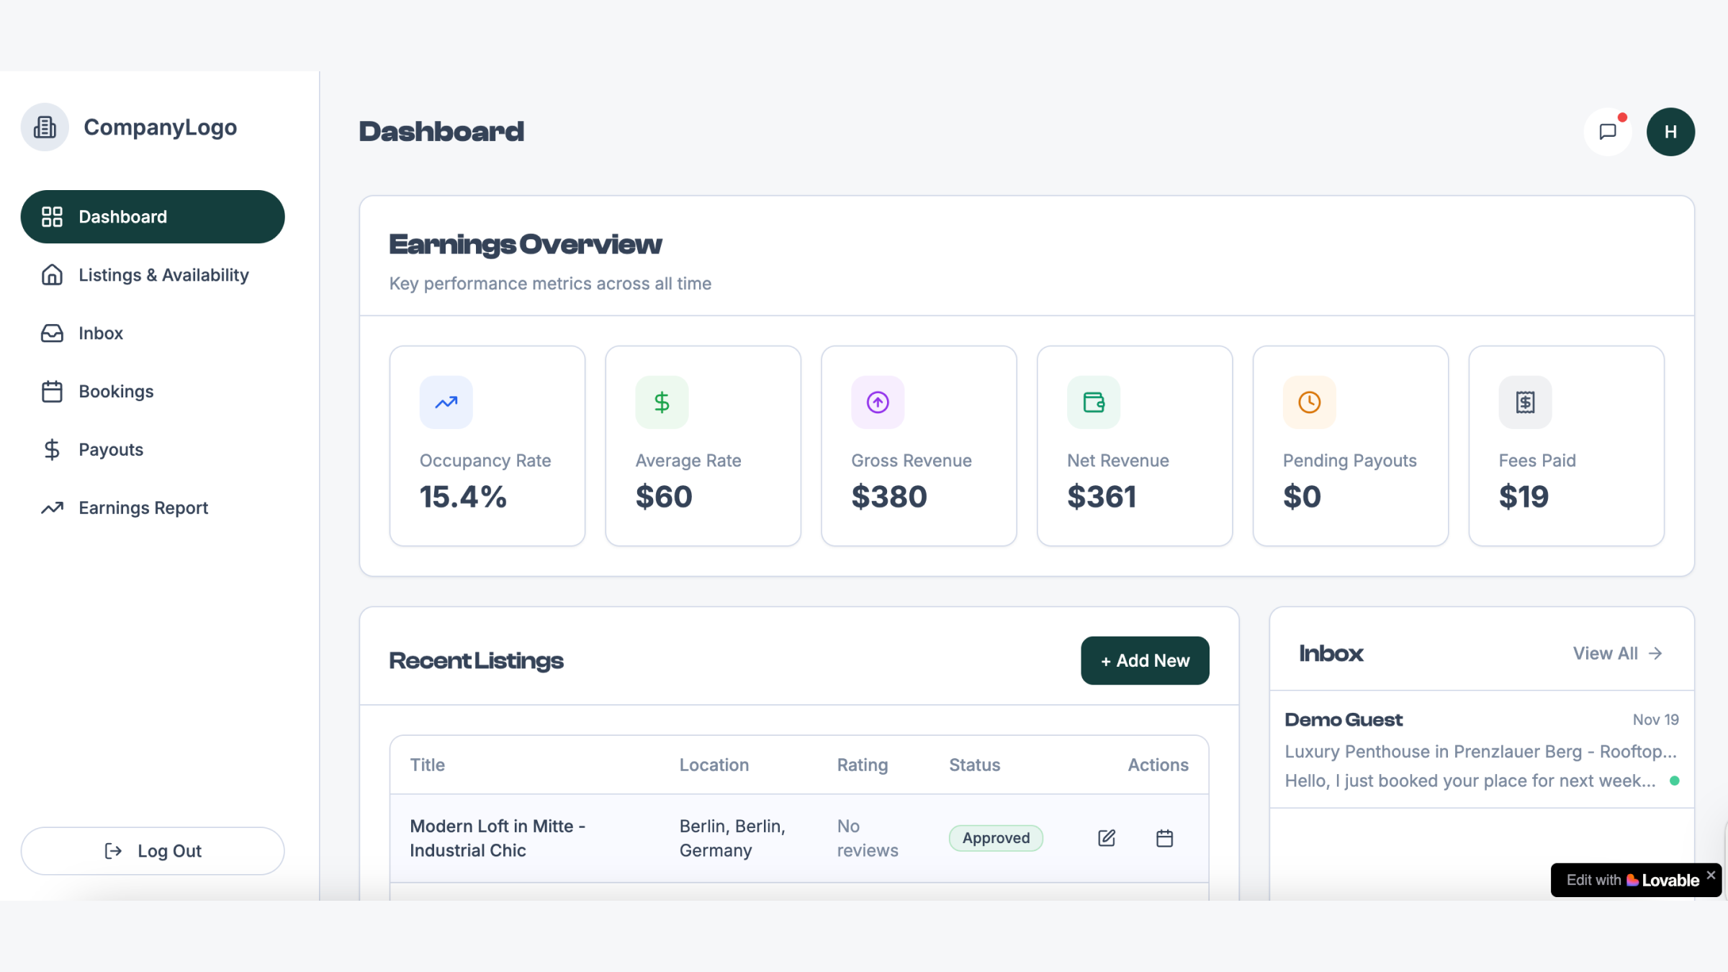Click the Log Out button
The width and height of the screenshot is (1728, 972).
click(x=153, y=851)
